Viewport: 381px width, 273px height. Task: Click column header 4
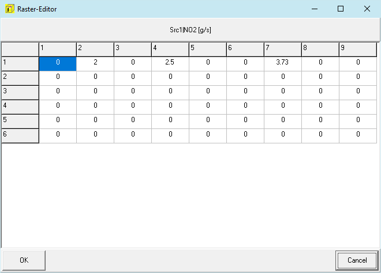(x=170, y=50)
